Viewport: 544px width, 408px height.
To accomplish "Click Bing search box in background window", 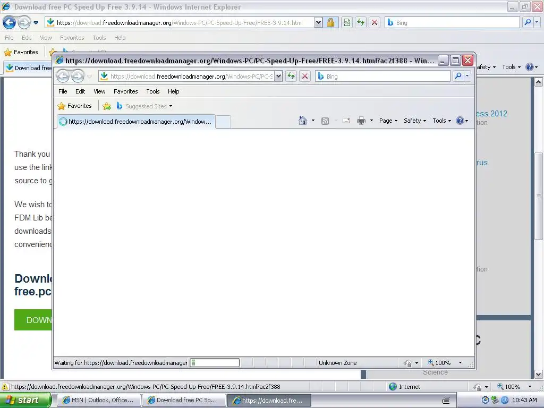I will tap(452, 22).
